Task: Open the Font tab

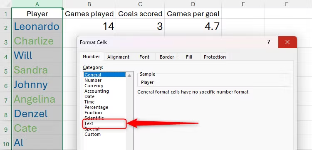Action: click(x=144, y=57)
